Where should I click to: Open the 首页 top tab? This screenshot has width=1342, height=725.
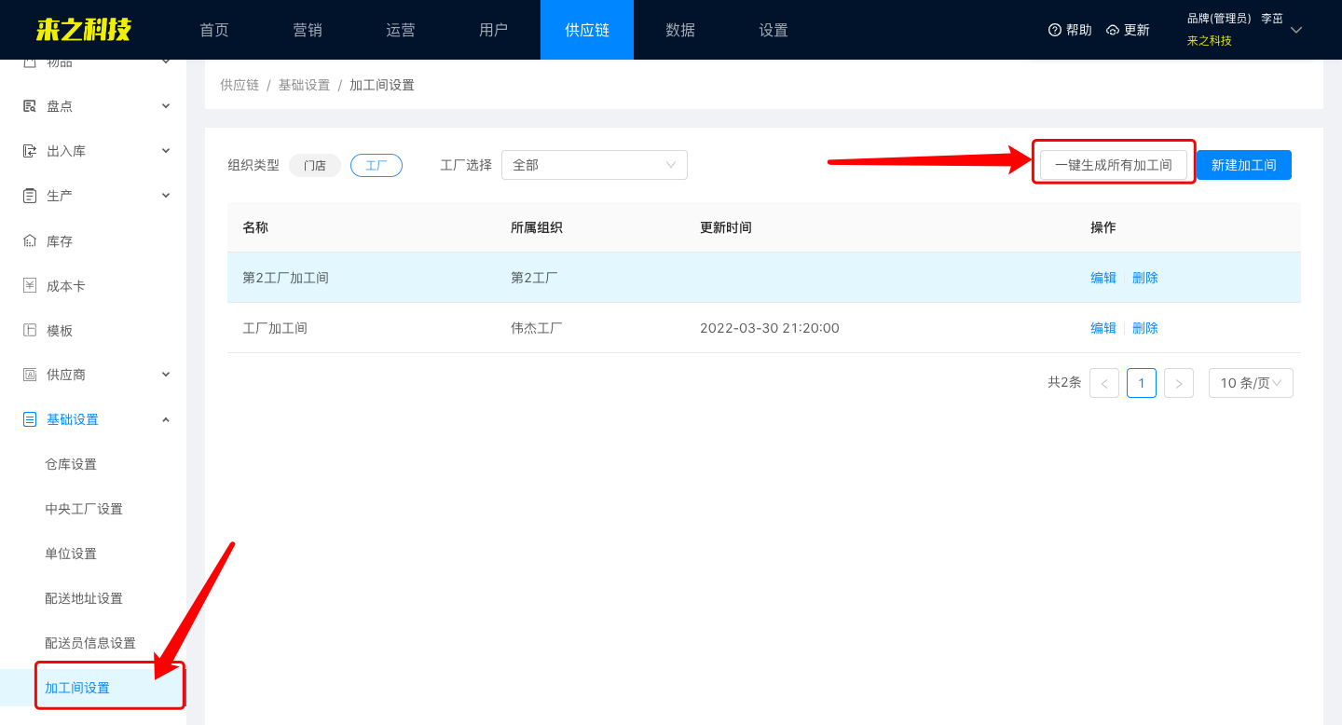pos(214,30)
